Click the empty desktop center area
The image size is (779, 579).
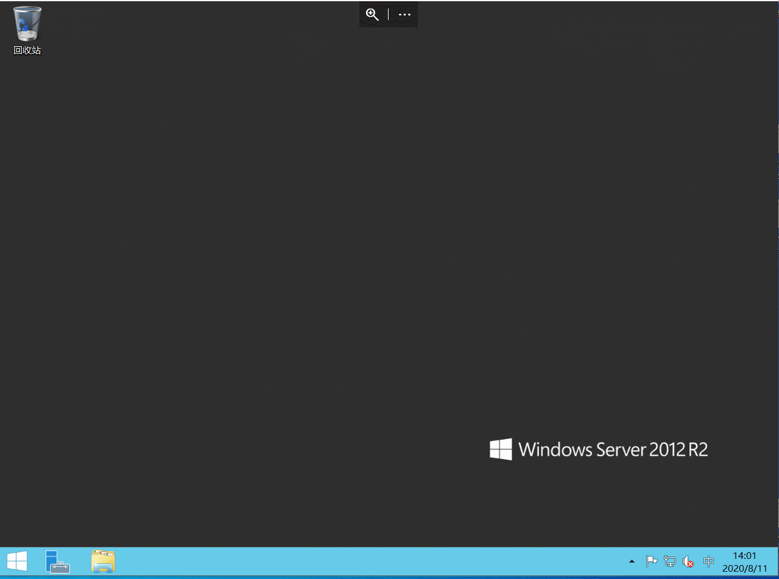click(390, 274)
